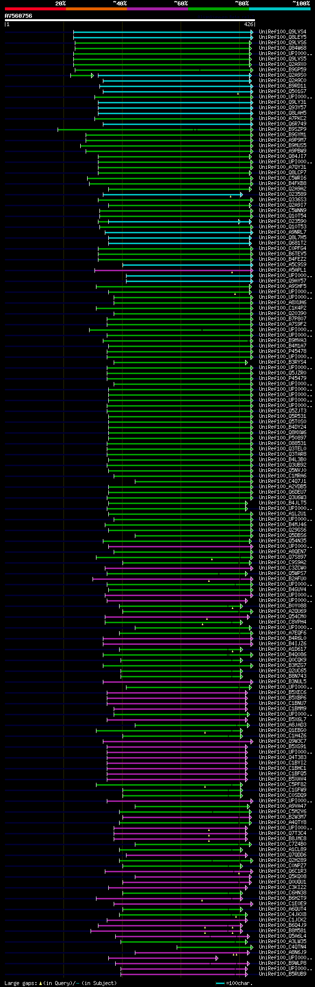Click the red 20% identity legend segment
The width and height of the screenshot is (315, 987).
35,9
